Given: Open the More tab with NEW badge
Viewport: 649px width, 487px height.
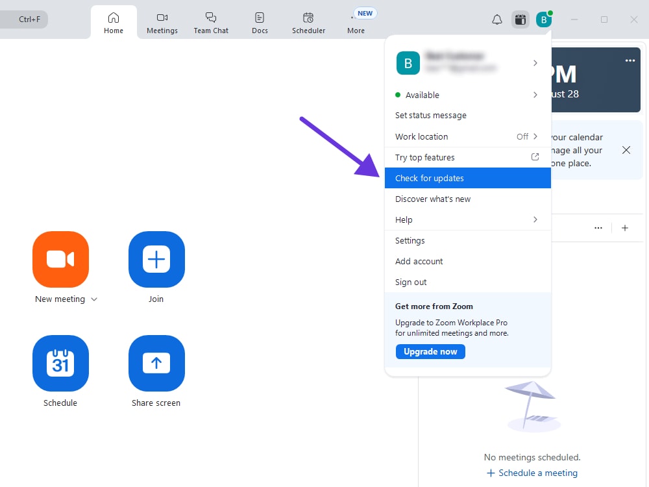Looking at the screenshot, I should pyautogui.click(x=356, y=21).
